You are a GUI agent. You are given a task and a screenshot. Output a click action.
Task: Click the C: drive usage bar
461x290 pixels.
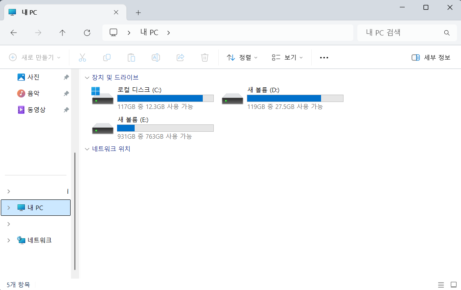pyautogui.click(x=165, y=98)
